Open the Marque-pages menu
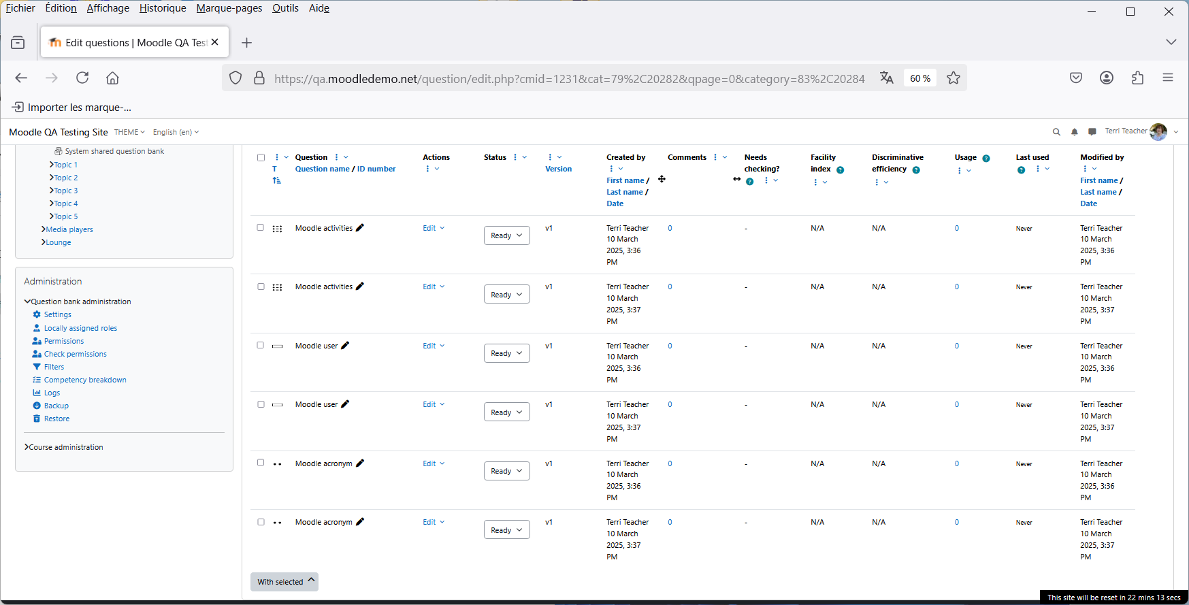Viewport: 1189px width, 605px height. click(229, 8)
